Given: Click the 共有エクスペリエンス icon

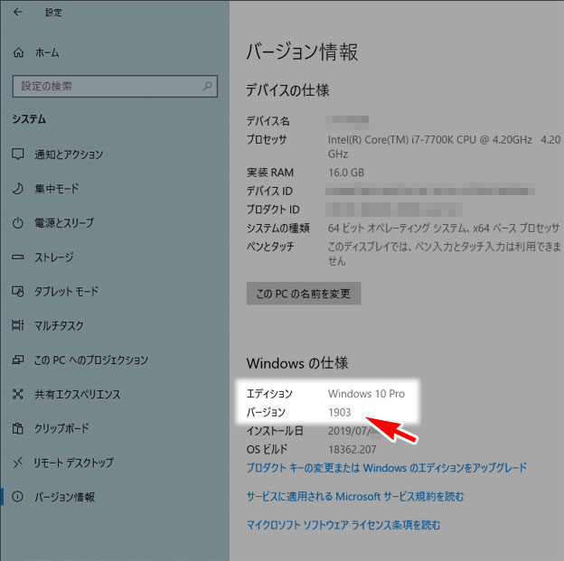Looking at the screenshot, I should point(18,394).
